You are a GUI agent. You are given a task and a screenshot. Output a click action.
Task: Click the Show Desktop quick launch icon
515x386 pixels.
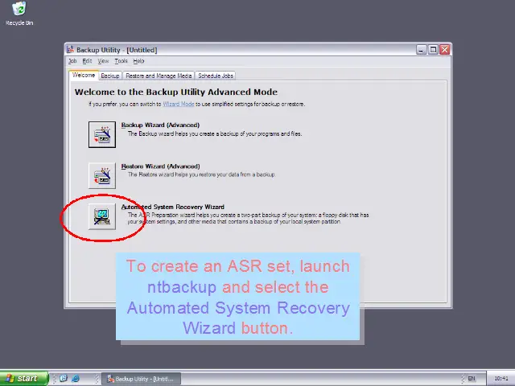(64, 378)
